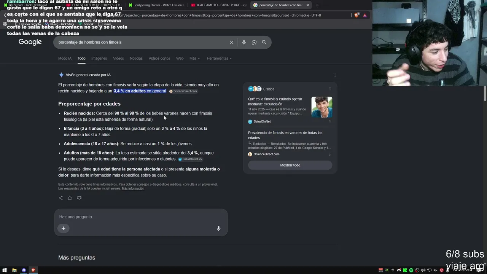The image size is (487, 274).
Task: Click 'Visión general creada por IA' label
Action: coord(88,75)
